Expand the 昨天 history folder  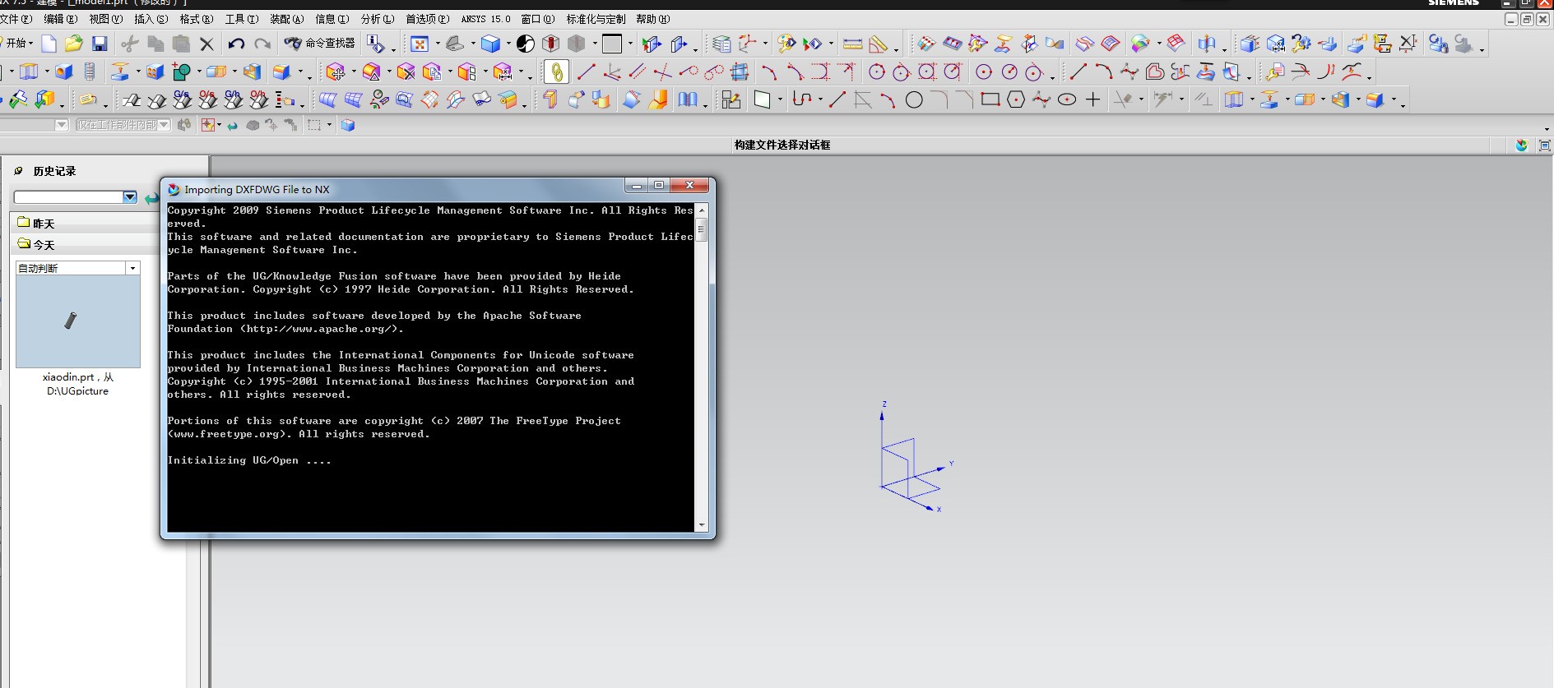click(x=37, y=224)
